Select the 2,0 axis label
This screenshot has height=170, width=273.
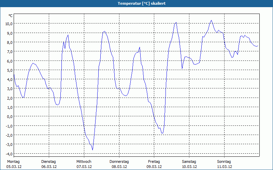10,98
